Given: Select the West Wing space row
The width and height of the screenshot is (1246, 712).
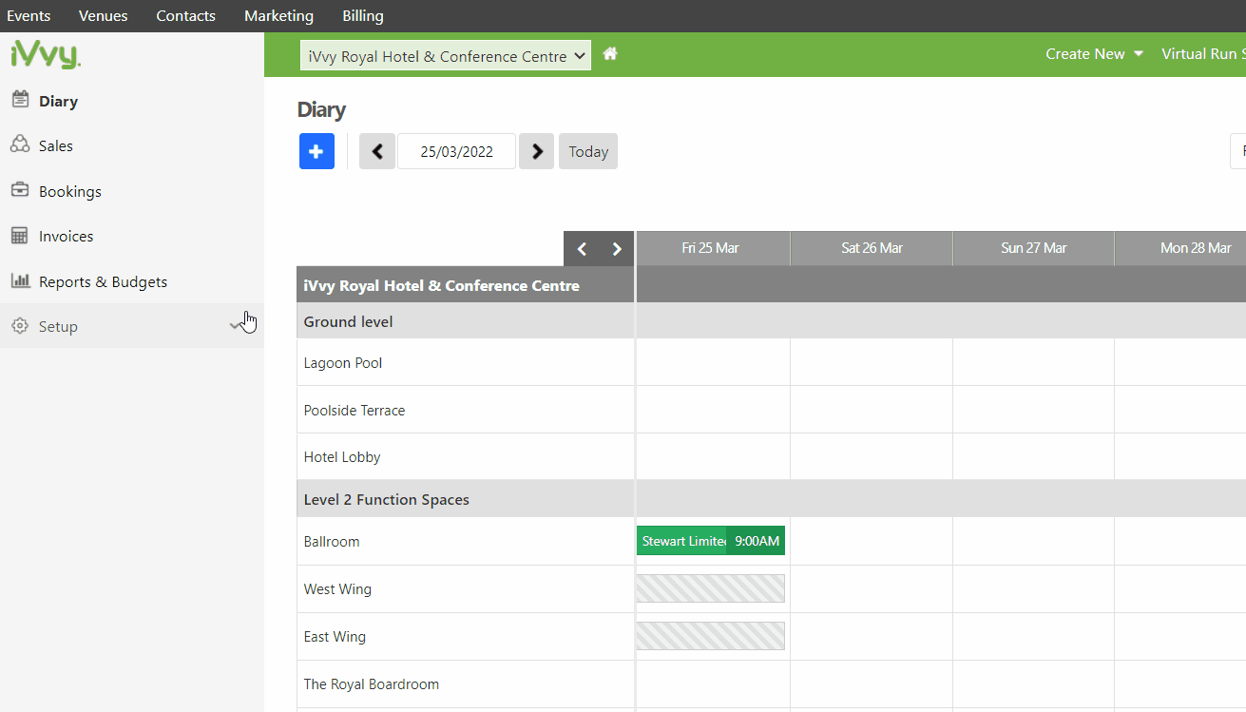Looking at the screenshot, I should point(466,589).
